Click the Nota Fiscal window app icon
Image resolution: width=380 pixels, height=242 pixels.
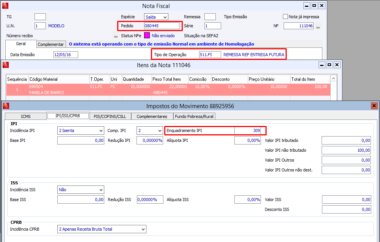click(5, 6)
